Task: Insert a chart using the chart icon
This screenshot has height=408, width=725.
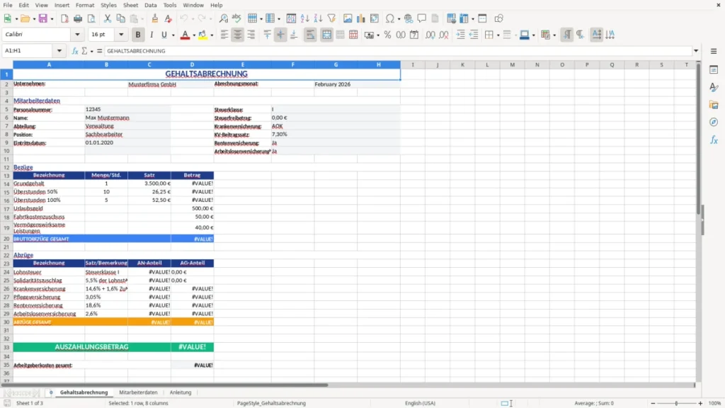Action: [x=361, y=18]
